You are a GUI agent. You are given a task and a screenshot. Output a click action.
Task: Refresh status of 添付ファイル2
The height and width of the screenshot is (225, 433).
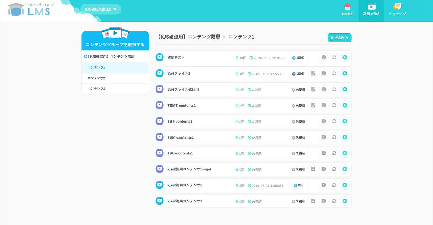coord(334,73)
